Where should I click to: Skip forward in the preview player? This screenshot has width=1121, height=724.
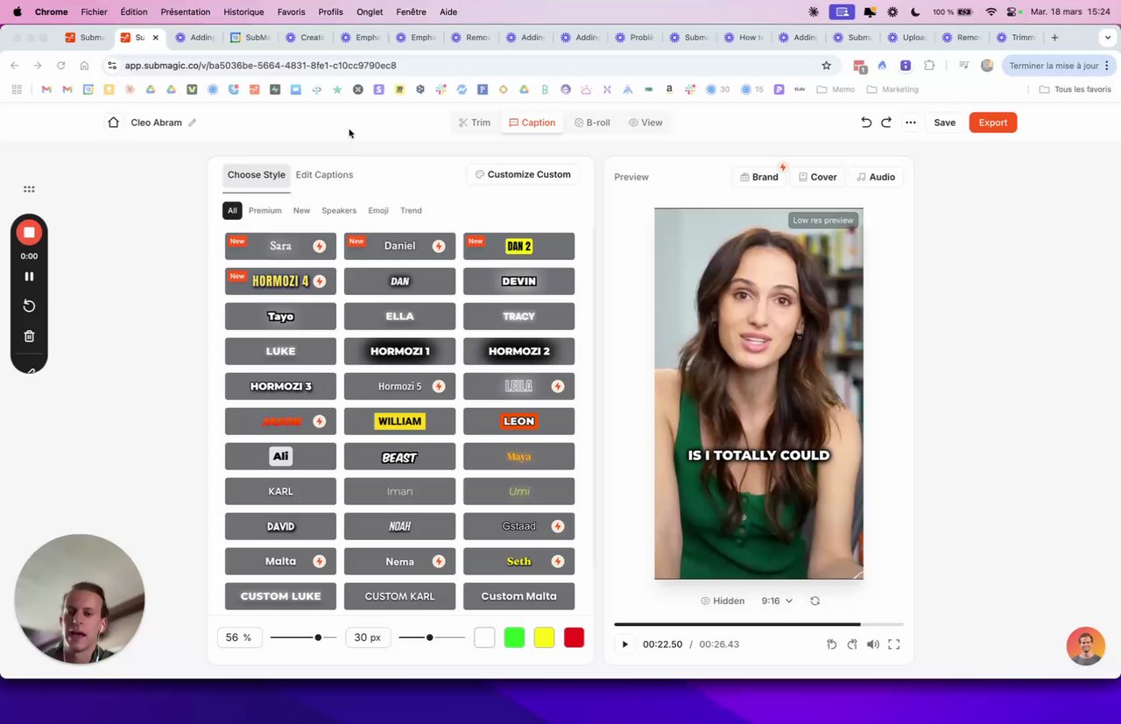(852, 644)
